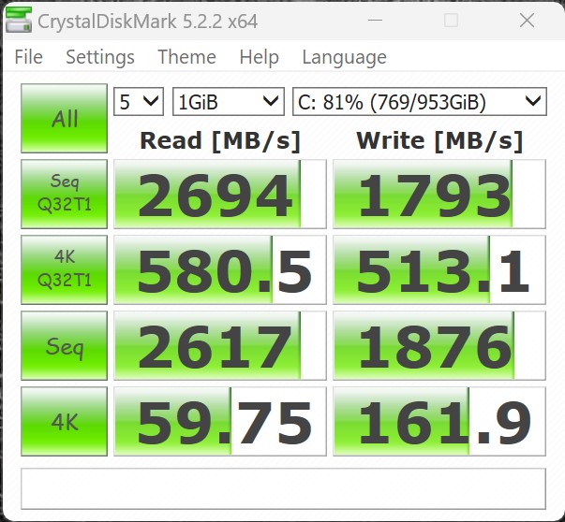Click the 4K write result 161.9
565x522 pixels.
[x=439, y=421]
